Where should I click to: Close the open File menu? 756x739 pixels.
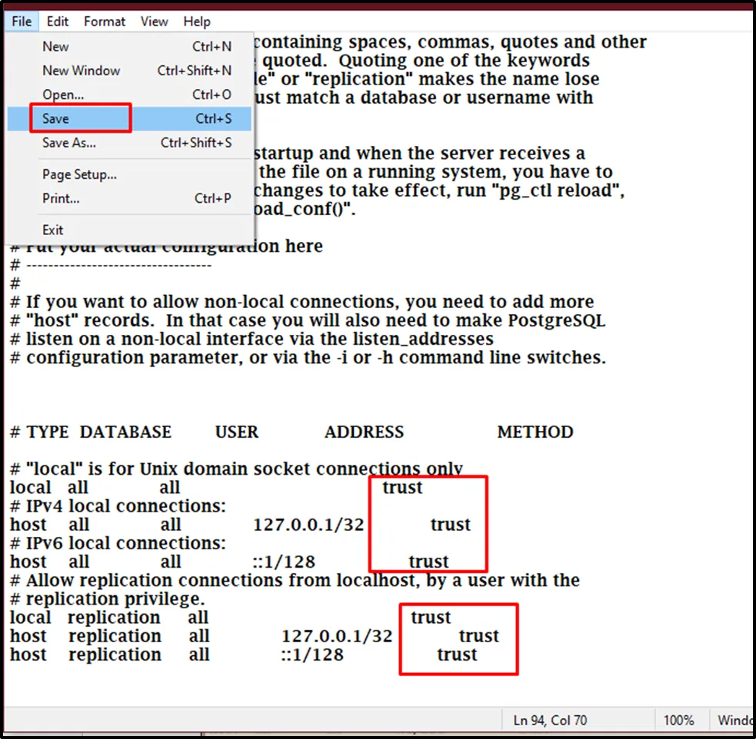pos(22,22)
